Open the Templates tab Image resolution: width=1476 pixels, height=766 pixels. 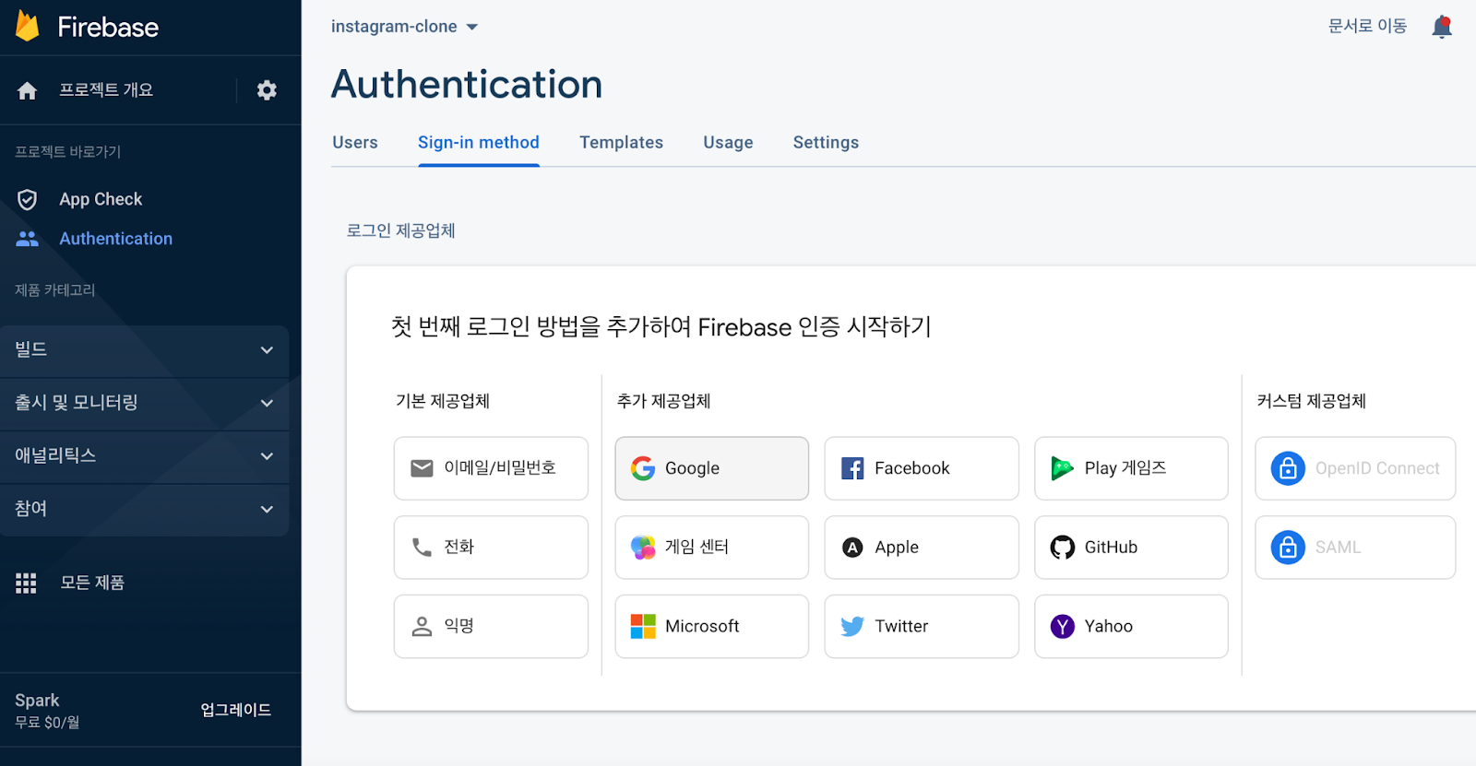tap(622, 143)
